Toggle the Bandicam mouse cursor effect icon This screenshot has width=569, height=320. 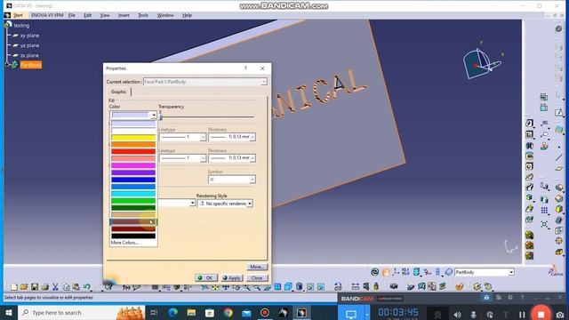[x=490, y=315]
